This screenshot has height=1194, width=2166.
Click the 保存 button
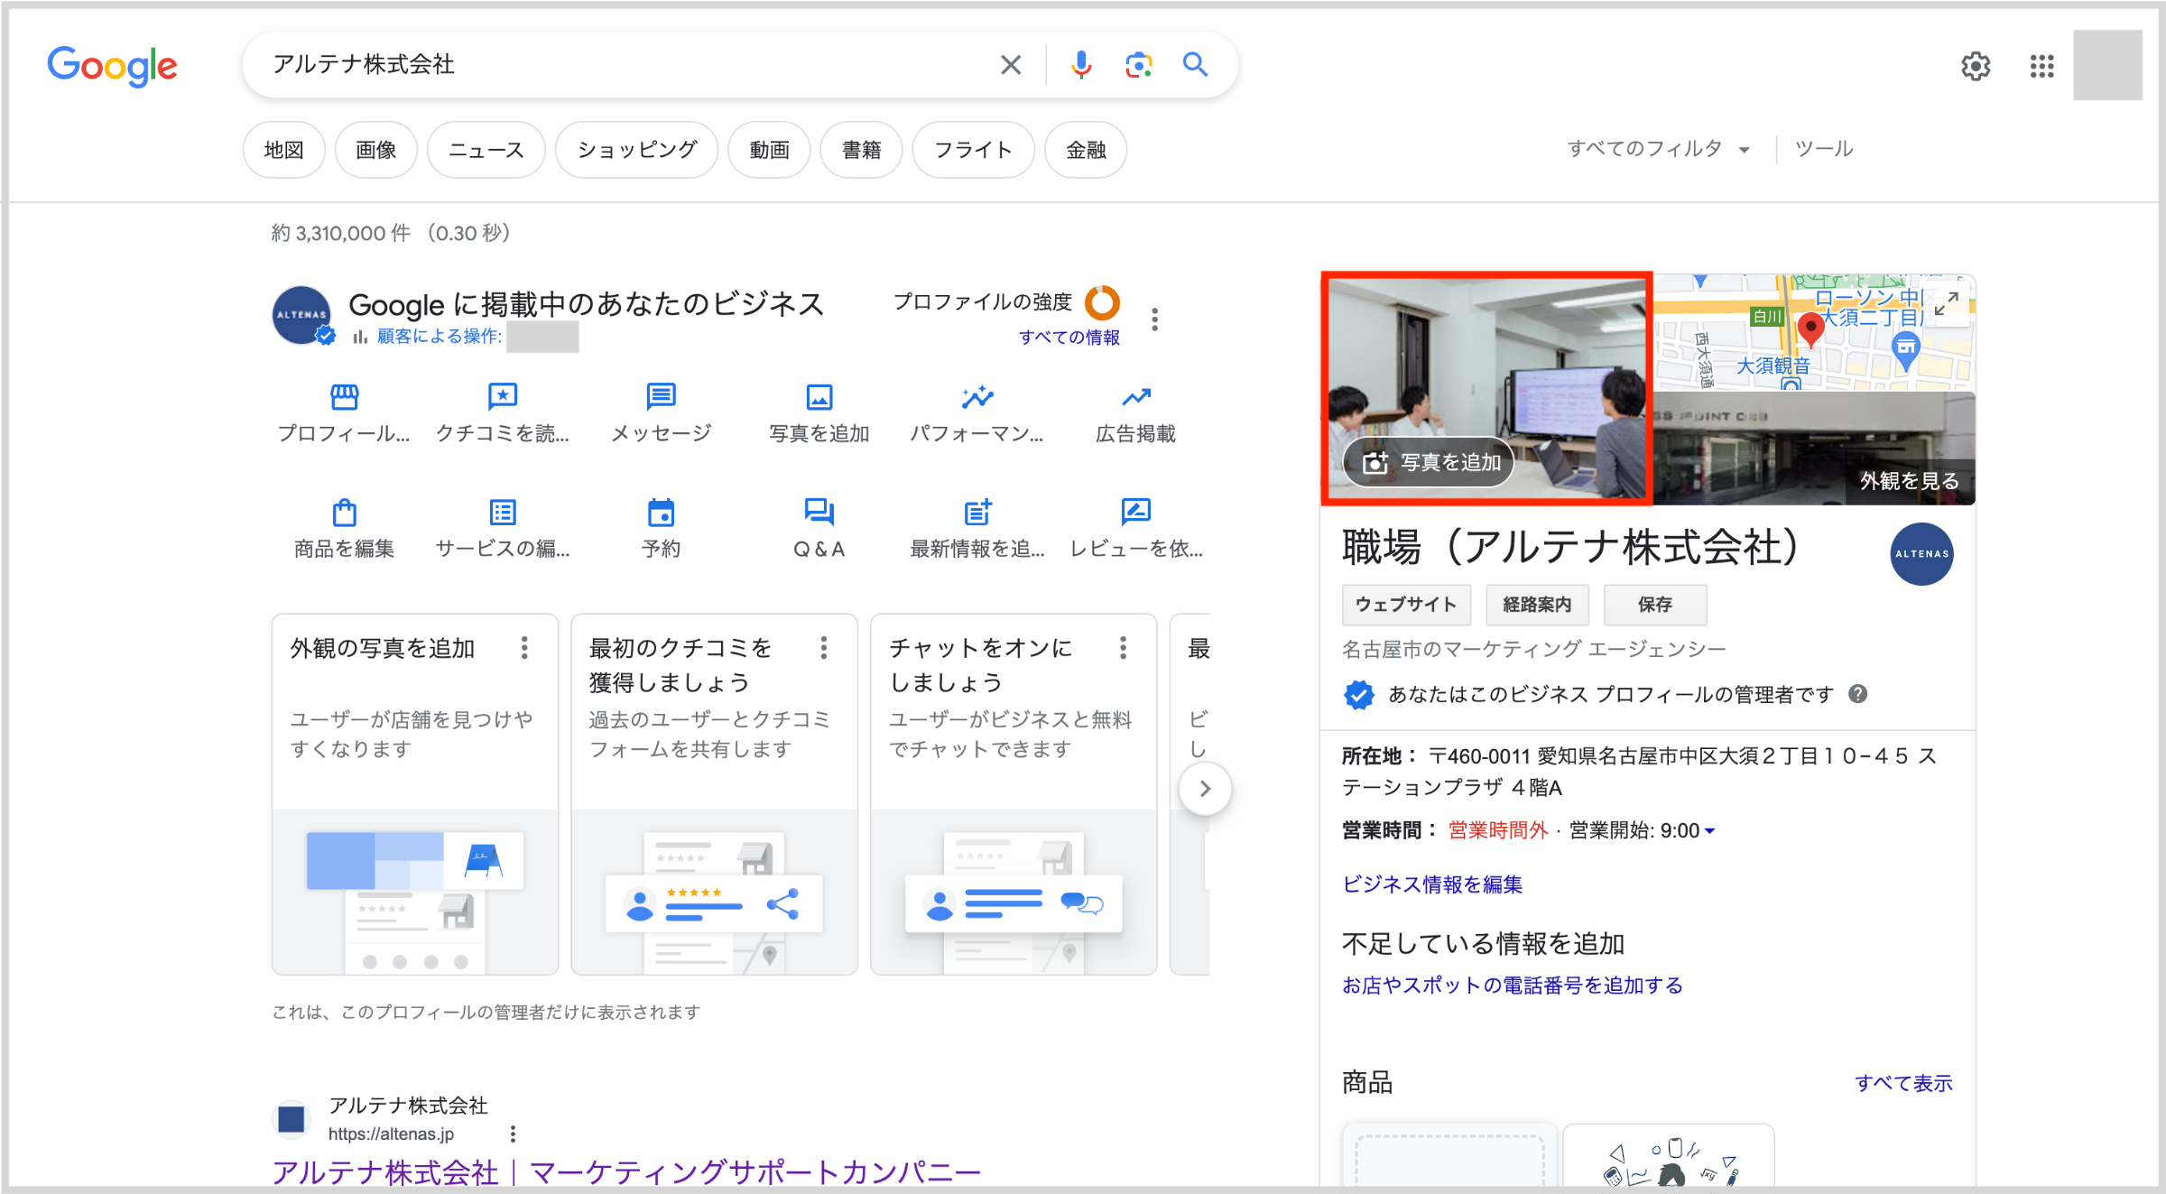coord(1655,605)
